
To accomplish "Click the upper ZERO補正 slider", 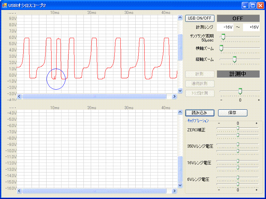I will [238, 128].
